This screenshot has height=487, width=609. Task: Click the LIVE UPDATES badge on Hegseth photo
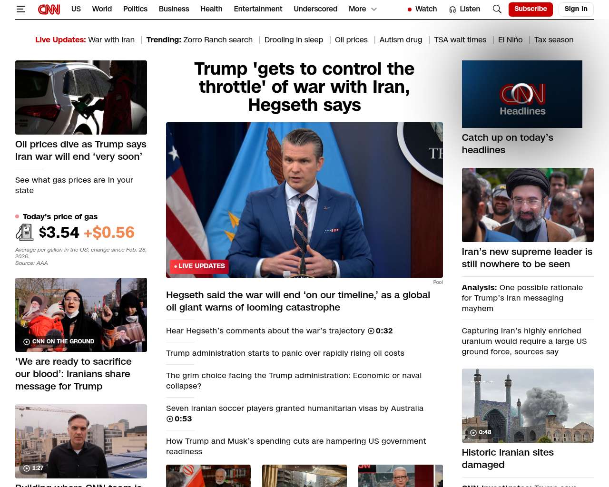point(199,266)
